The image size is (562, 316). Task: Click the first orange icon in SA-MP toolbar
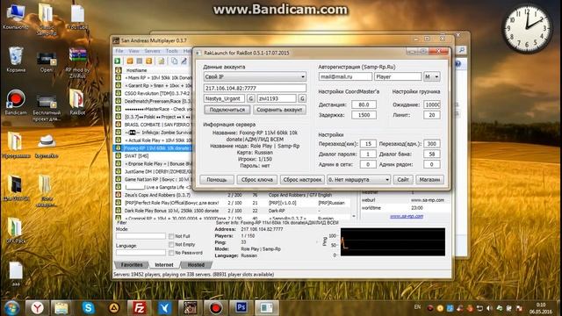(x=130, y=61)
